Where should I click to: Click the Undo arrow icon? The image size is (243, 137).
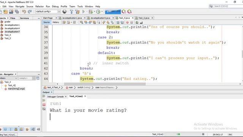[24, 11]
